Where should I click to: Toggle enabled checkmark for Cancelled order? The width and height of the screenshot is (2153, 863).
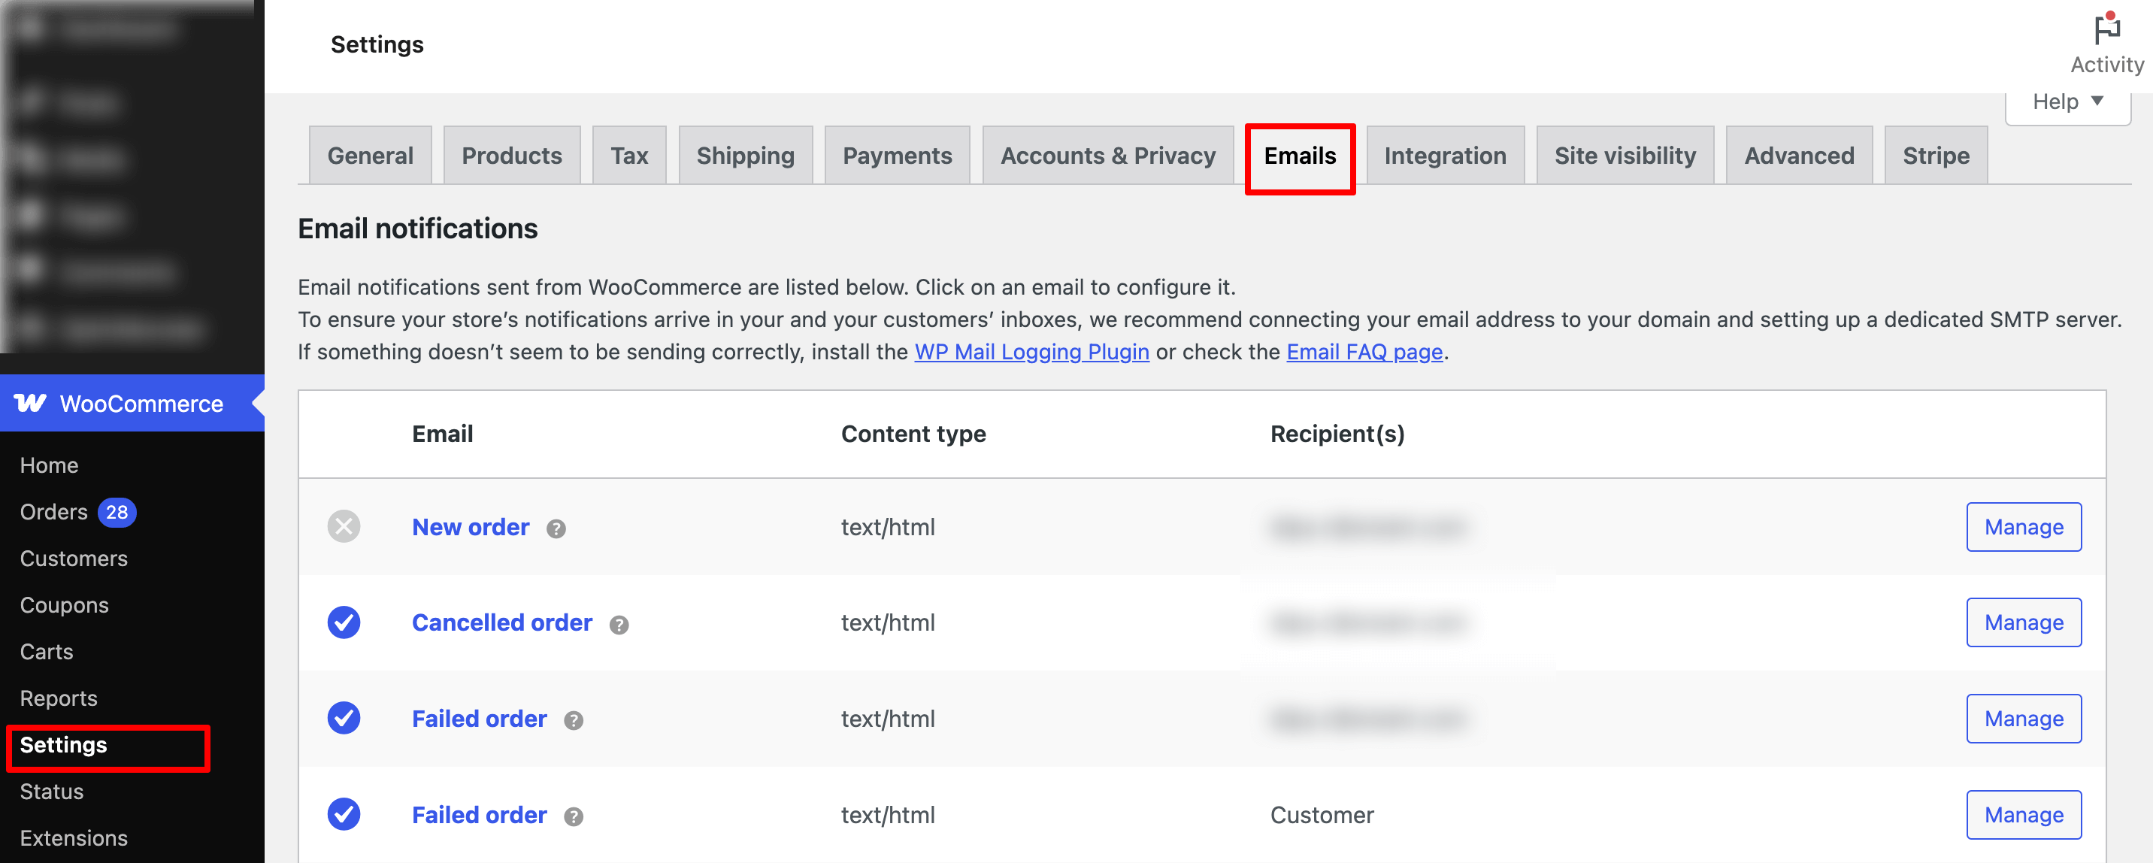click(344, 622)
